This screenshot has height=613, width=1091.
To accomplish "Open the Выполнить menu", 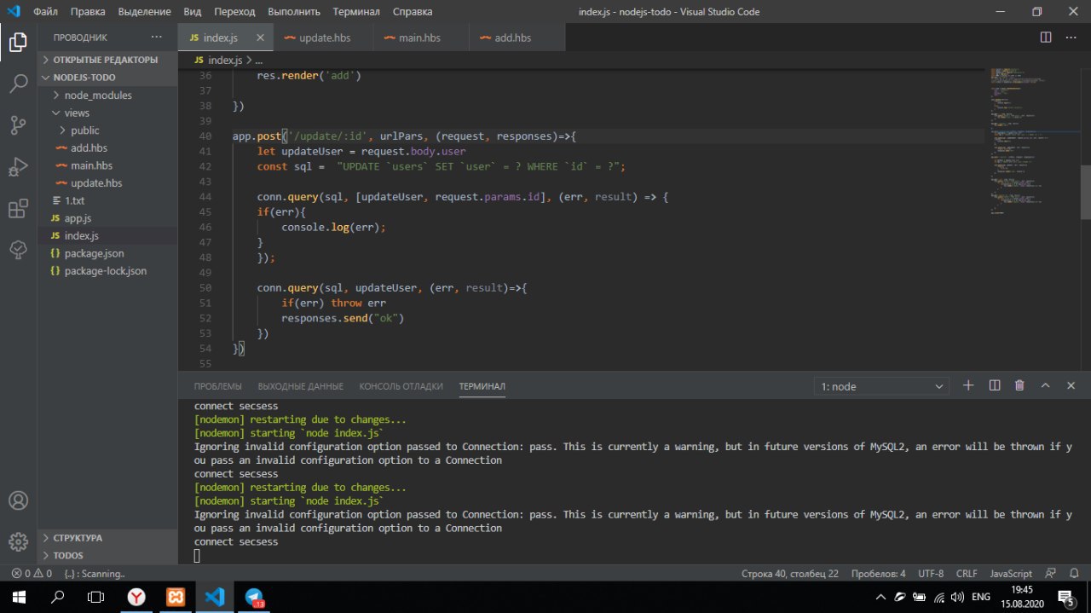I will (x=294, y=12).
